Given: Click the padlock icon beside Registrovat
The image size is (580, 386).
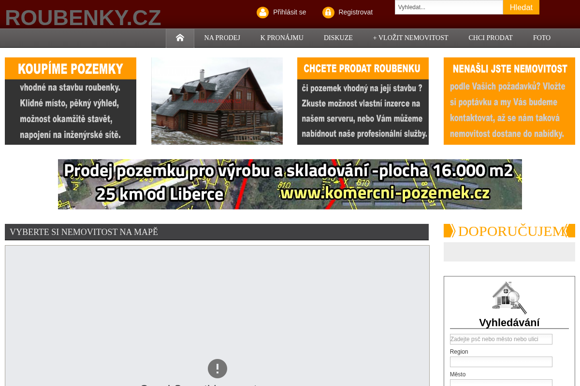Looking at the screenshot, I should tap(328, 13).
